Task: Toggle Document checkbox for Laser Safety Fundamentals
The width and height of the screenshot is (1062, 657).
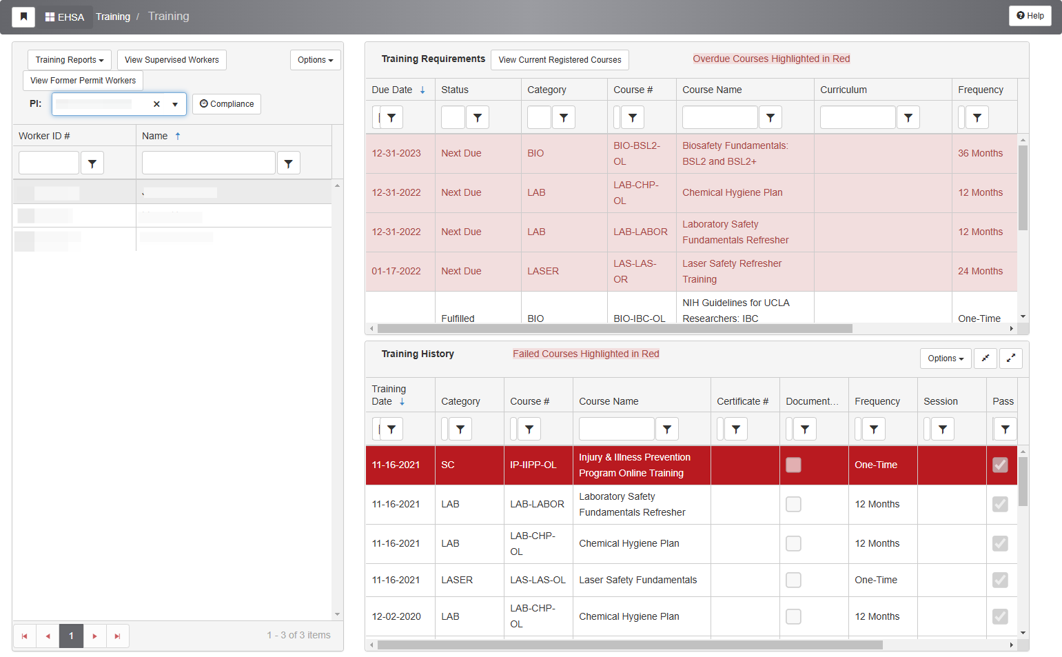Action: click(x=793, y=580)
